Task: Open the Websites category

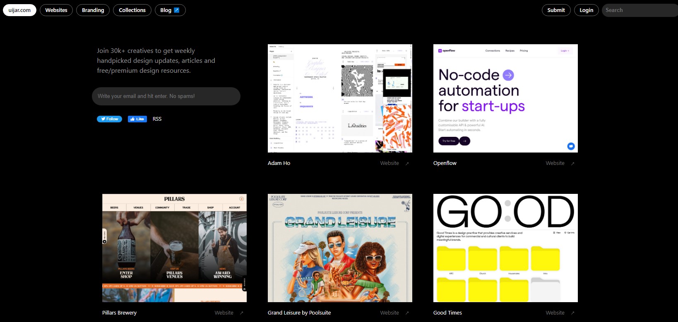Action: click(x=56, y=10)
